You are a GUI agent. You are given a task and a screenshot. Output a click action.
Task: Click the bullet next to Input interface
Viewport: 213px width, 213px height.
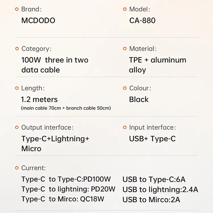coord(125,128)
